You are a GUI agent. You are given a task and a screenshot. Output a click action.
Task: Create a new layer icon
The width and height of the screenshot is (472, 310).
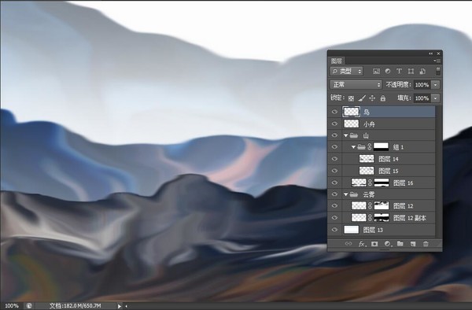pyautogui.click(x=413, y=244)
